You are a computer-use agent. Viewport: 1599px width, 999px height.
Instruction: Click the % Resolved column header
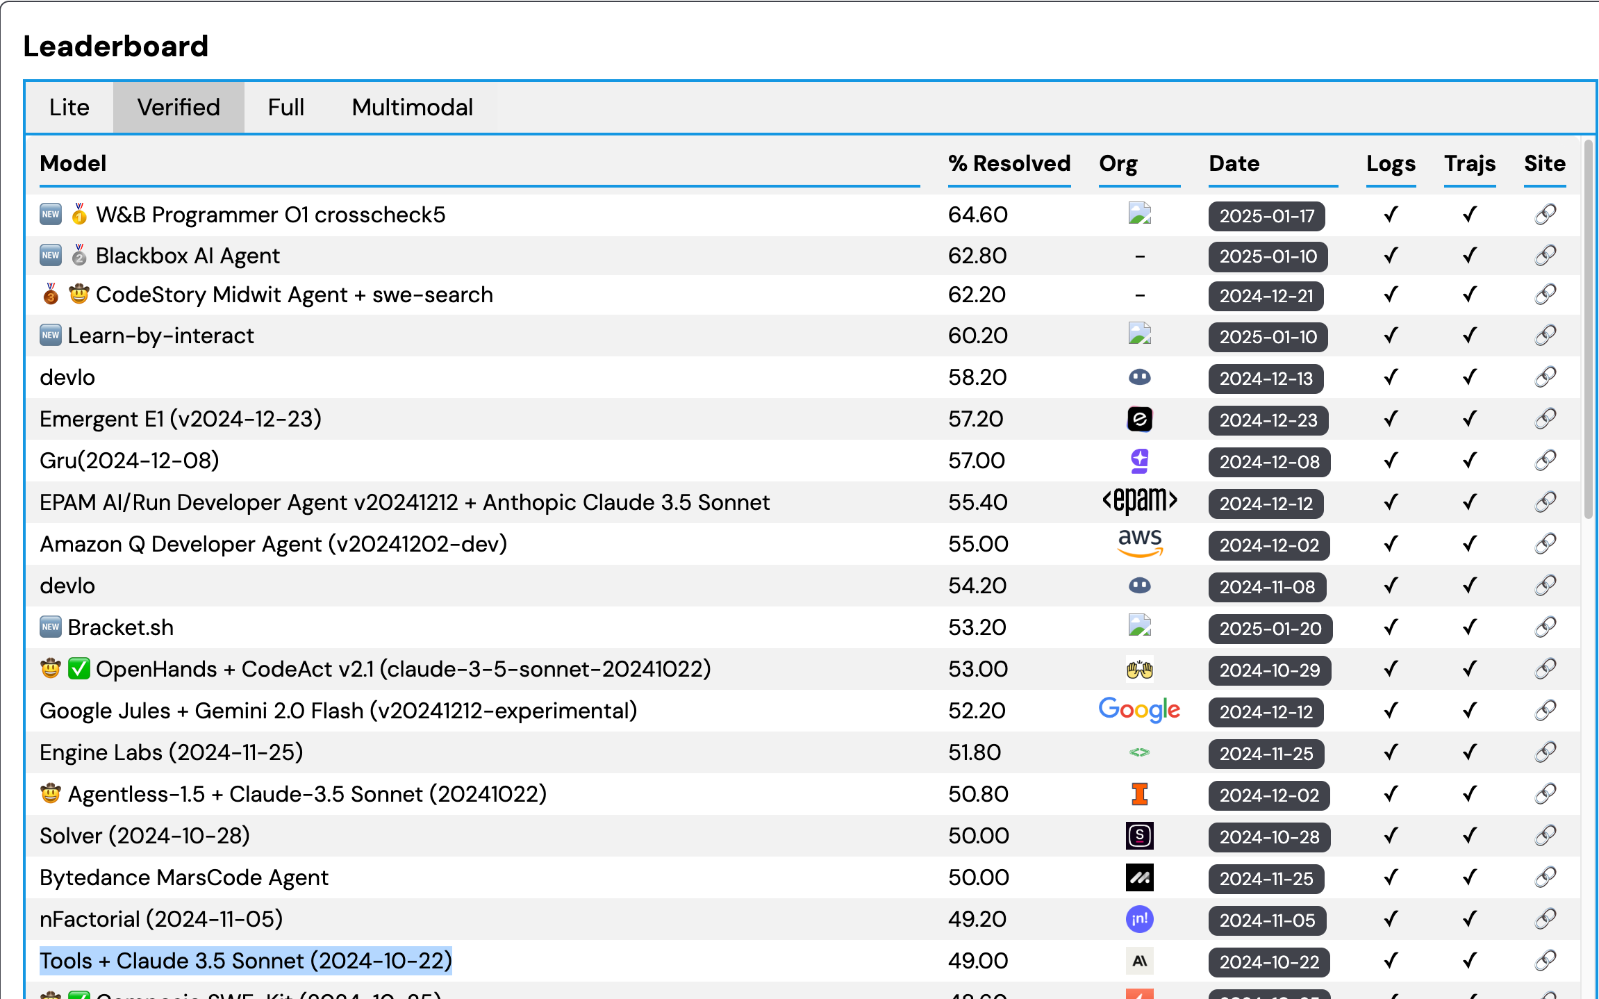[1009, 163]
